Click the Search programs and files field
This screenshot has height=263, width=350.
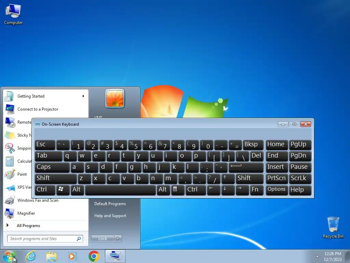pos(45,239)
